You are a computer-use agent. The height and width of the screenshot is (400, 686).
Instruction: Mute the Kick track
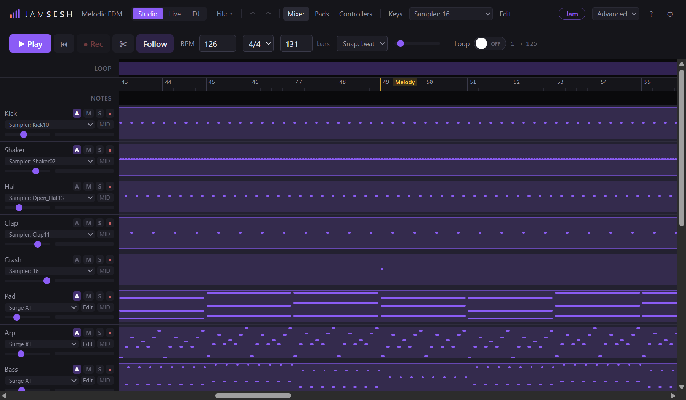pos(88,114)
